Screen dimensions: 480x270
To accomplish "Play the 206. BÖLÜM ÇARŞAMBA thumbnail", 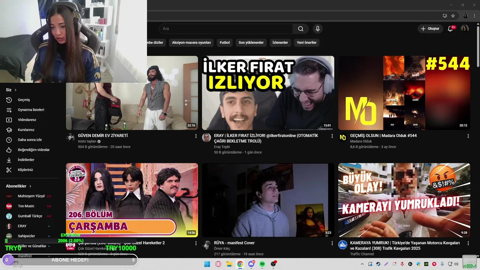I will click(132, 200).
